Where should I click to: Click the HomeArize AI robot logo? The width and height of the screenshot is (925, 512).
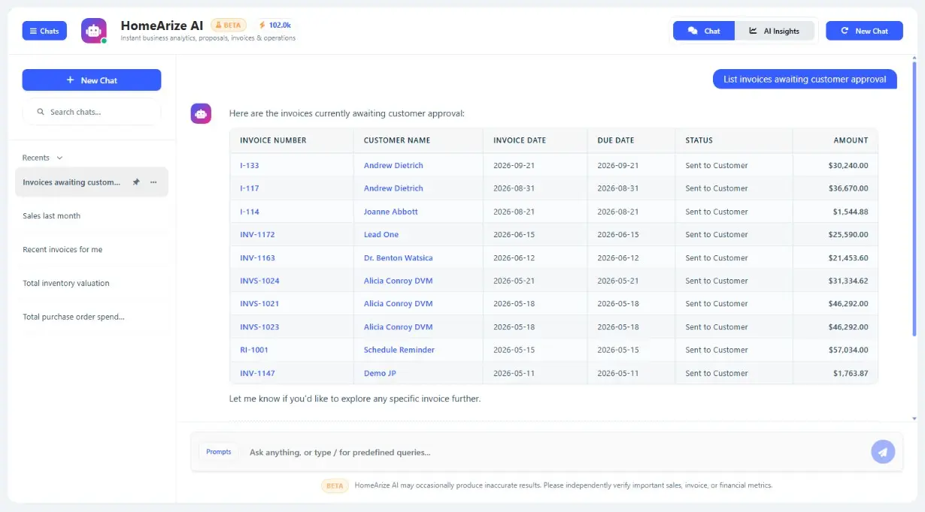pos(94,31)
